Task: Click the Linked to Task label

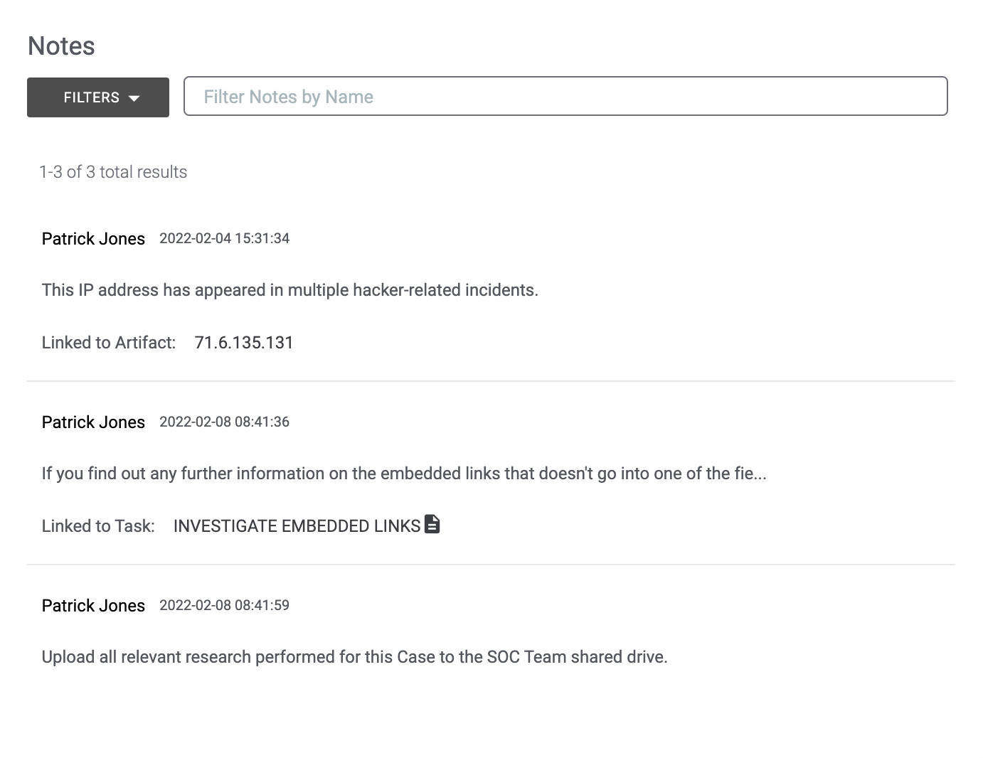Action: click(98, 526)
